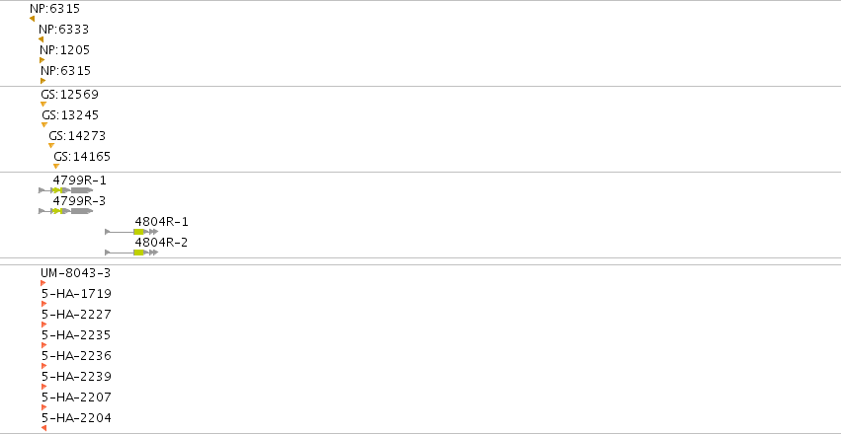This screenshot has width=841, height=434.
Task: Select the NP:1205 marker triangle
Action: pyautogui.click(x=42, y=60)
